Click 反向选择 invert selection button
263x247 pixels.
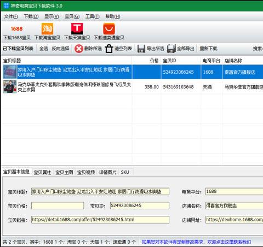pos(60,49)
